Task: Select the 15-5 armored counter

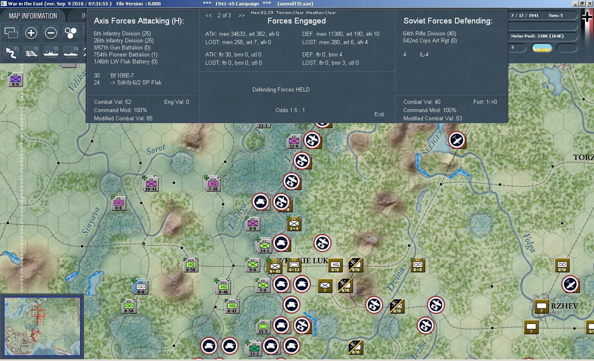Action: coord(263,326)
